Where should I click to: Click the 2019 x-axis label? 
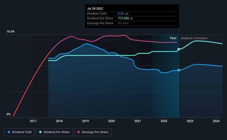pos(85,121)
